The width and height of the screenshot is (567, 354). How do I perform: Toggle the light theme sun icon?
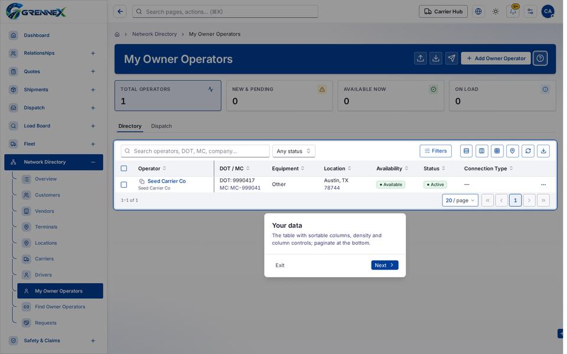point(496,12)
